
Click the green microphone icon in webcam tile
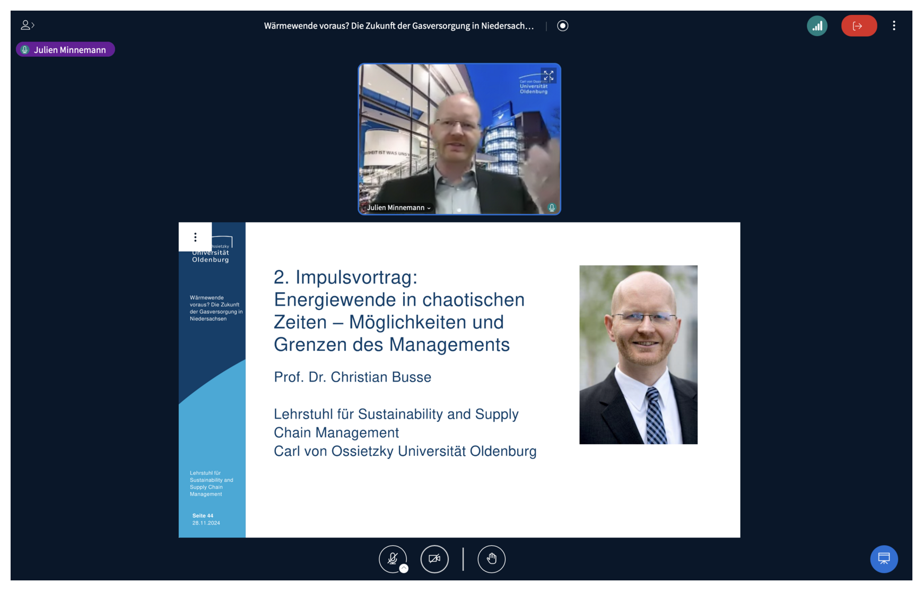coord(552,208)
